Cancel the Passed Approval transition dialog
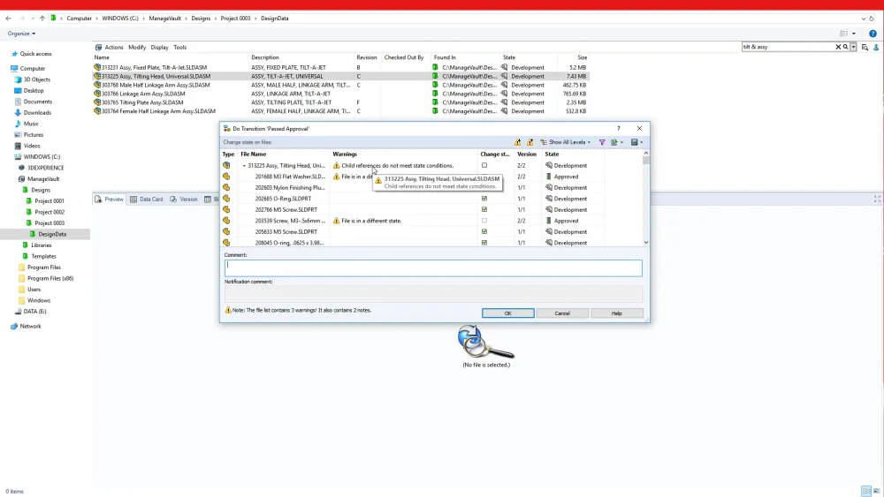This screenshot has height=497, width=884. tap(562, 313)
